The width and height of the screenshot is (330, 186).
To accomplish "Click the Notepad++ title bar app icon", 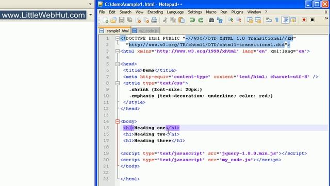I will point(101,4).
